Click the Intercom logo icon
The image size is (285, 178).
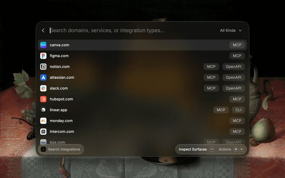click(x=43, y=132)
